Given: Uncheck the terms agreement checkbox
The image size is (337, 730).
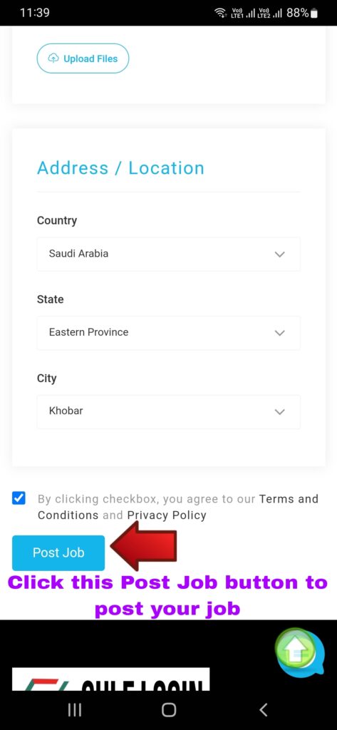Looking at the screenshot, I should [19, 498].
